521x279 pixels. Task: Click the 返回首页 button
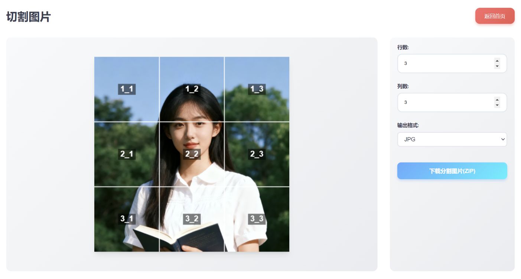pyautogui.click(x=495, y=16)
